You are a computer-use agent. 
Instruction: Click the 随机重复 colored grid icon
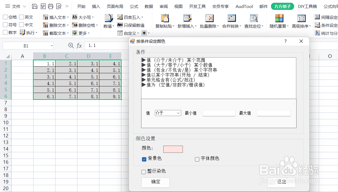click(x=279, y=18)
